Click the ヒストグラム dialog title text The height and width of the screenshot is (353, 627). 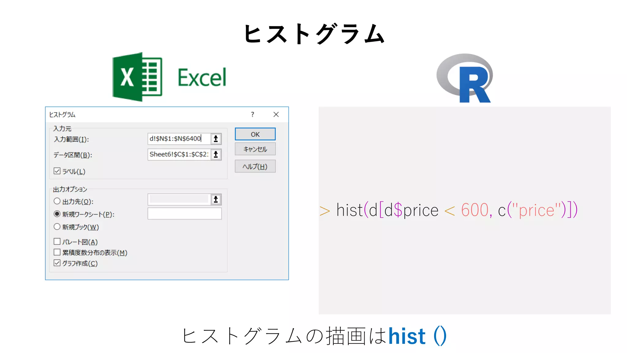62,115
